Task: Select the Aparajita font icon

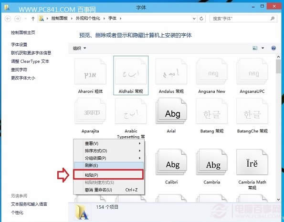Action: click(x=90, y=111)
